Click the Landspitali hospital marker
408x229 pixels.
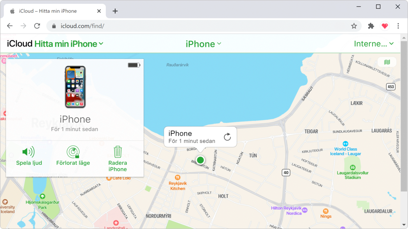tap(116, 223)
